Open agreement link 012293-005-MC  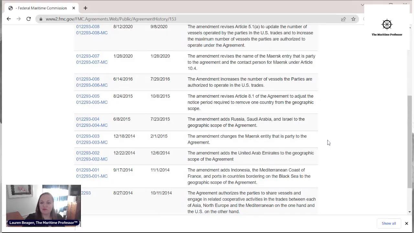coord(92,102)
